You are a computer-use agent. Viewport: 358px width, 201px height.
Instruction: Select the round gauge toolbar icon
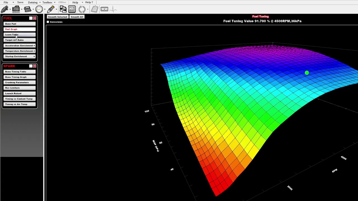pyautogui.click(x=39, y=9)
